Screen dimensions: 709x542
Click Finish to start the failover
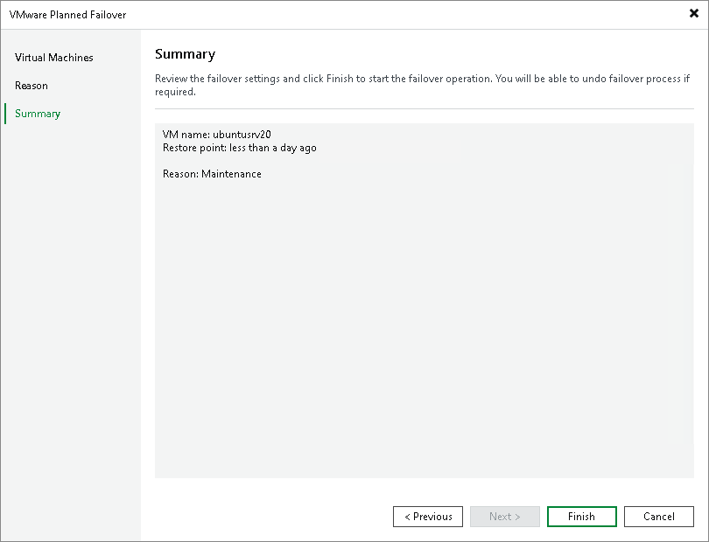(x=581, y=517)
